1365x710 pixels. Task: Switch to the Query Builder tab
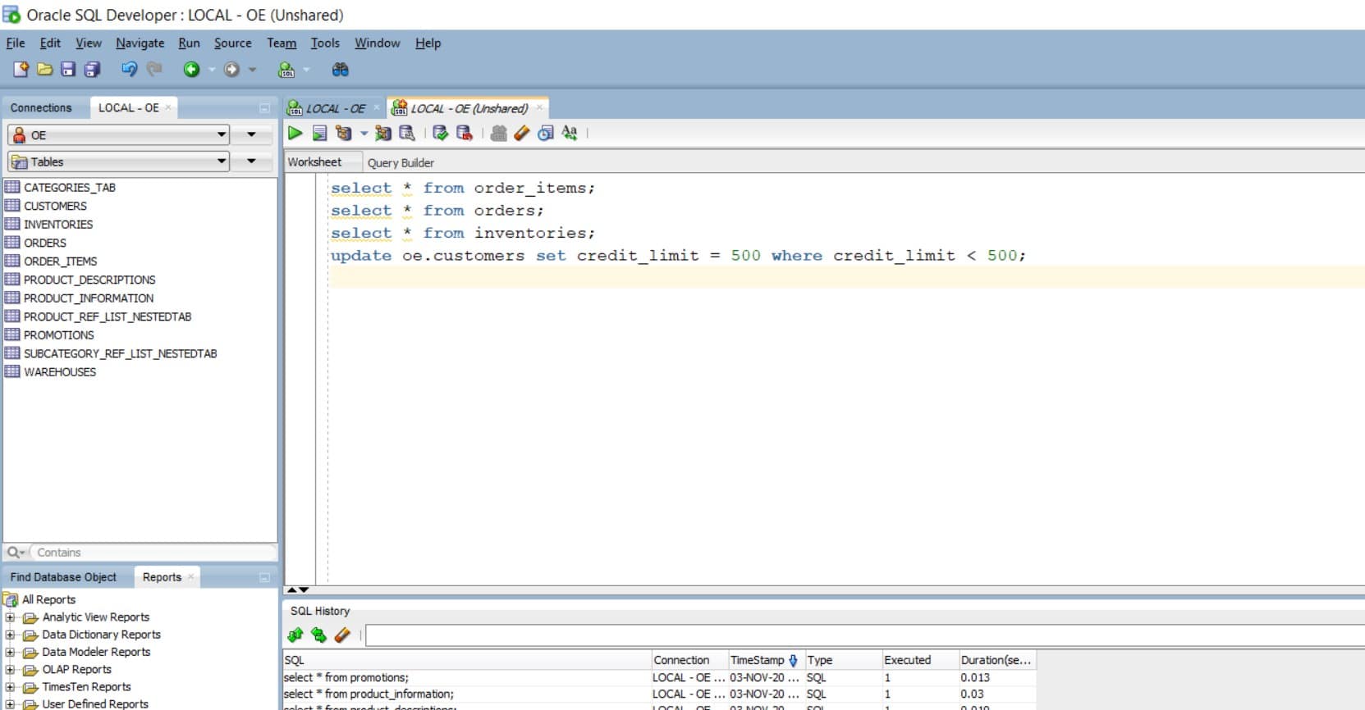(401, 162)
